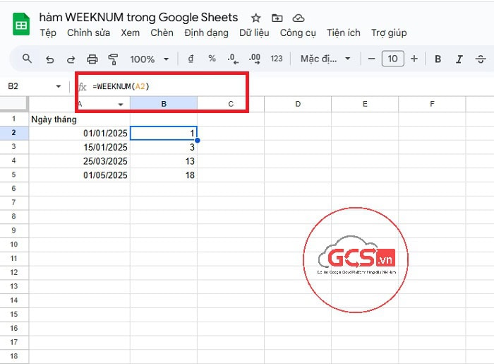Screen dimensions: 494x364
Task: Print the spreadsheet with printer icon
Action: 92,59
